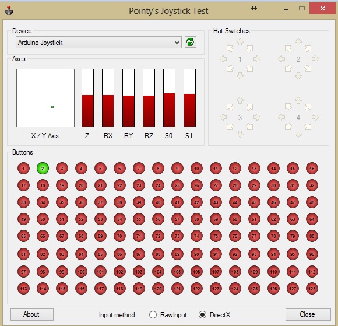Click the green lit button 2 indicator
The width and height of the screenshot is (338, 326).
coord(43,169)
